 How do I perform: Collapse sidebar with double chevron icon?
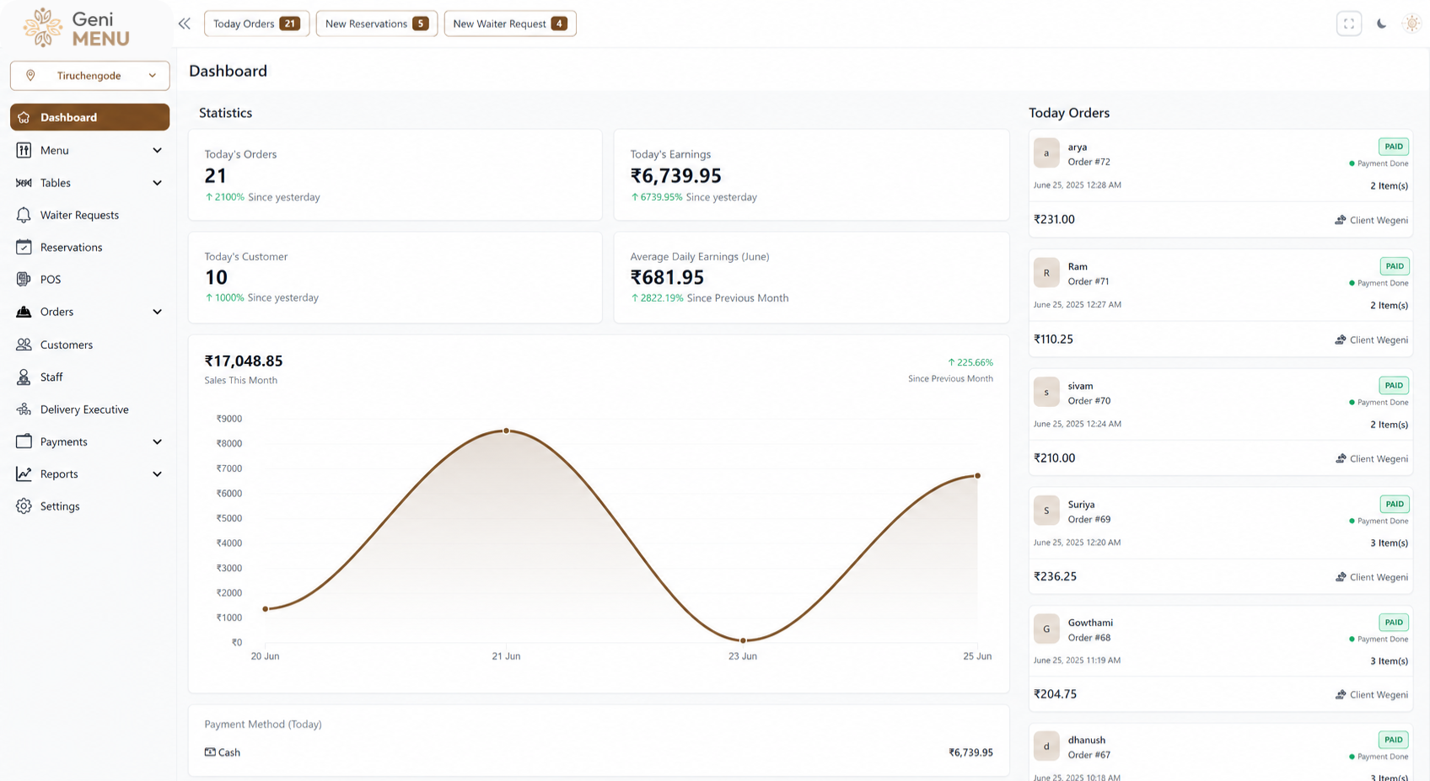point(185,24)
